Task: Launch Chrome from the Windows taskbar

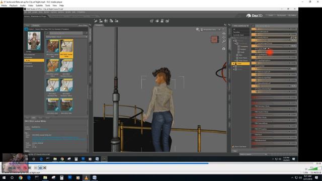Action: (21, 177)
